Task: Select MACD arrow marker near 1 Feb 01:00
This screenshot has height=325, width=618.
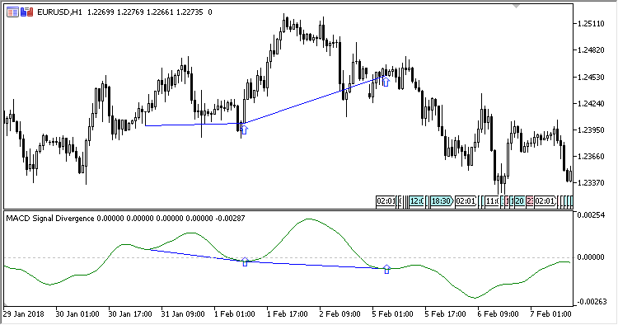Action: click(x=245, y=261)
